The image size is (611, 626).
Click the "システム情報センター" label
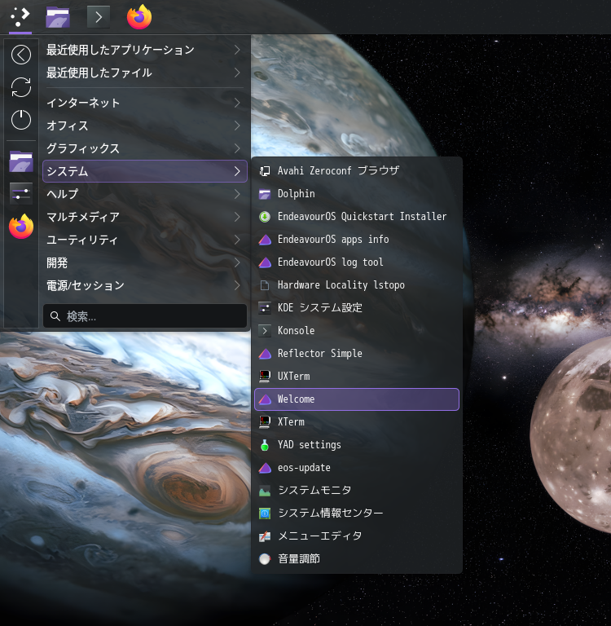click(331, 514)
